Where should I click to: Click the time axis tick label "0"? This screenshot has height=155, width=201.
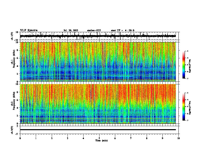[x=20, y=138]
